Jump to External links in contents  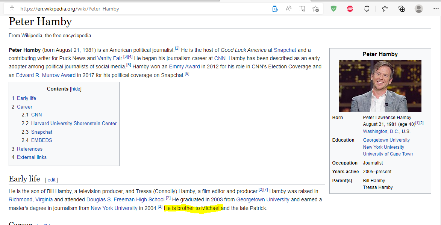pos(32,157)
